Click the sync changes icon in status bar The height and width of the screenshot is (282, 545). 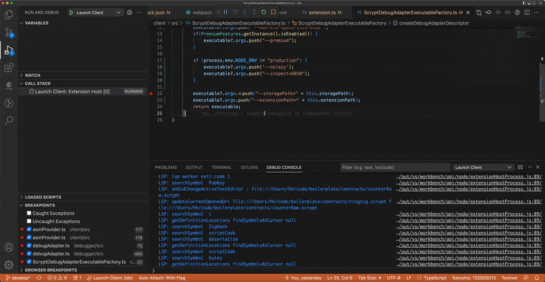point(39,278)
